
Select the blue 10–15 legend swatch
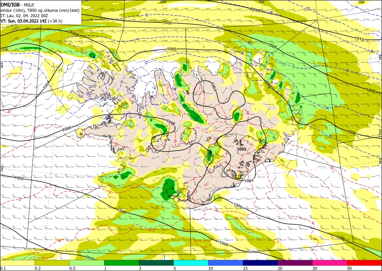coord(226,263)
